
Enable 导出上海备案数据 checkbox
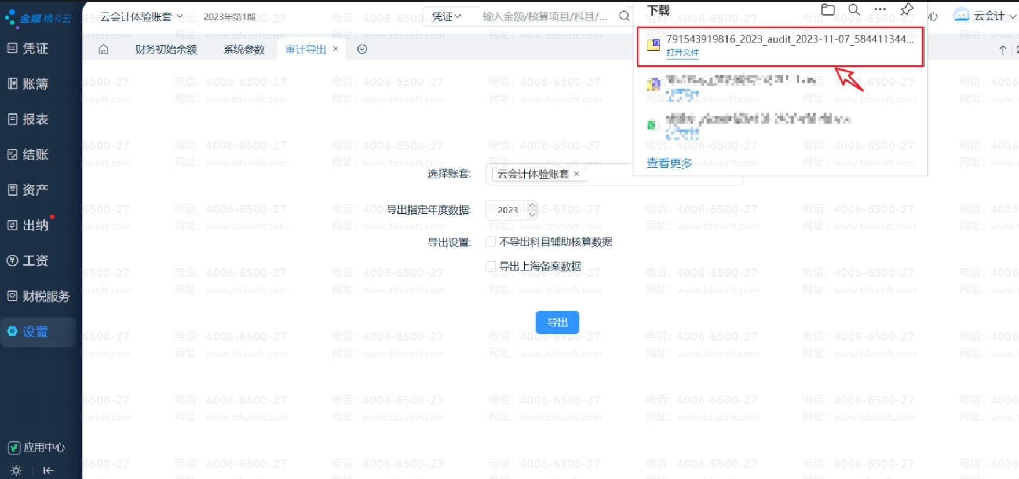click(x=491, y=266)
